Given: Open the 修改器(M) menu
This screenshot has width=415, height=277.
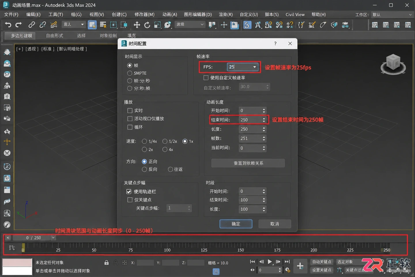Looking at the screenshot, I should (144, 14).
